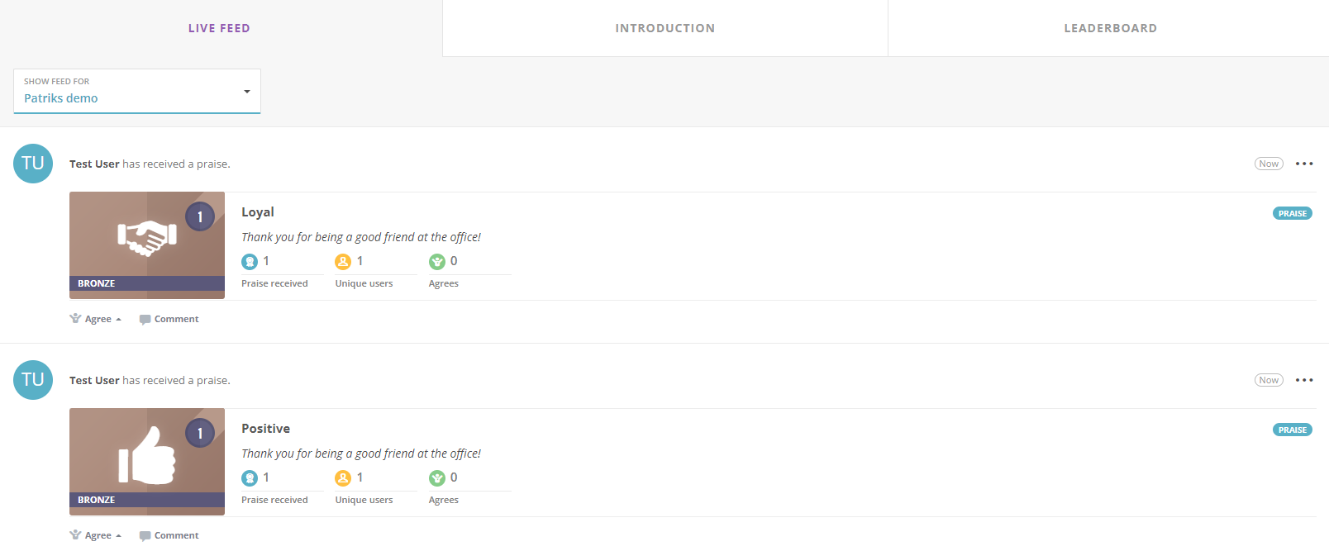
Task: Click the handshake Loyal badge image
Action: (147, 245)
